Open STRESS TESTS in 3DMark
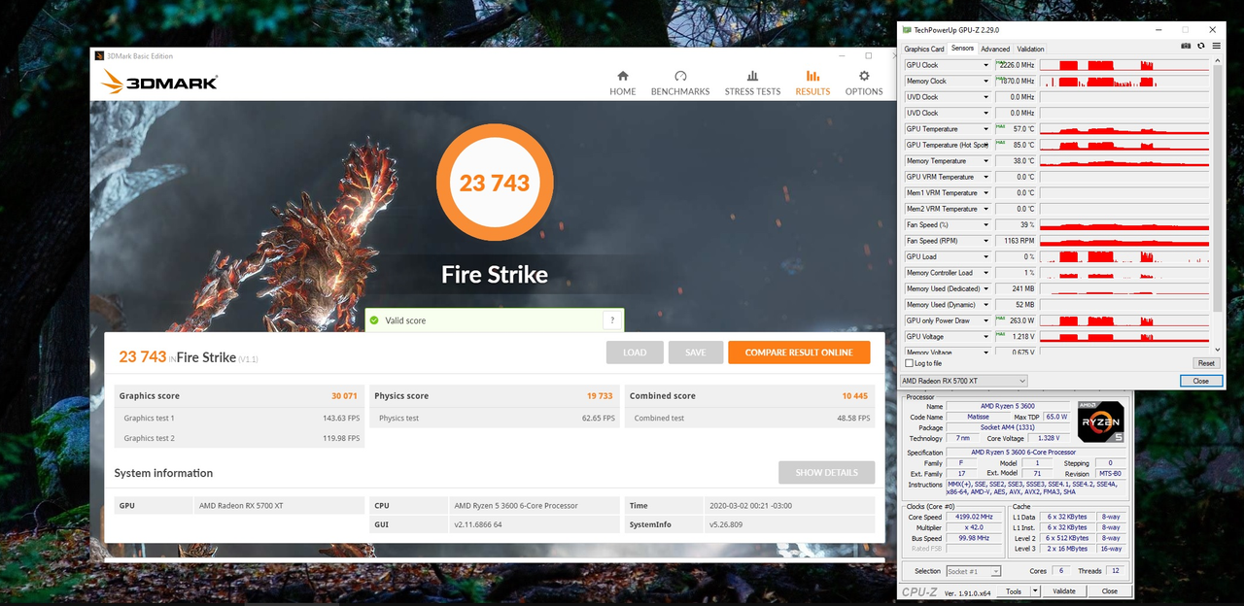 752,83
